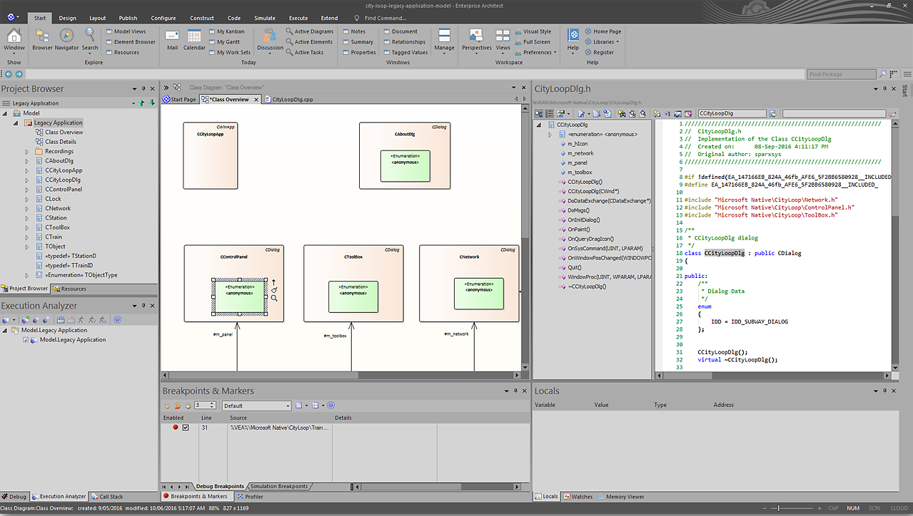
Task: Open the Visual Style option
Action: click(x=533, y=31)
